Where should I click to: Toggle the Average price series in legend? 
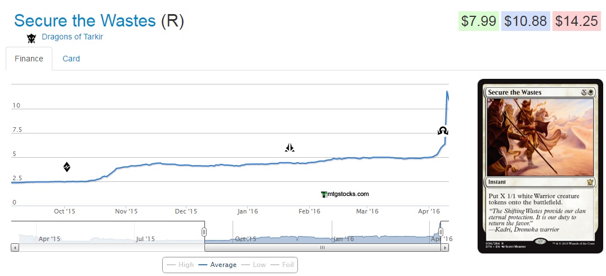[217, 265]
